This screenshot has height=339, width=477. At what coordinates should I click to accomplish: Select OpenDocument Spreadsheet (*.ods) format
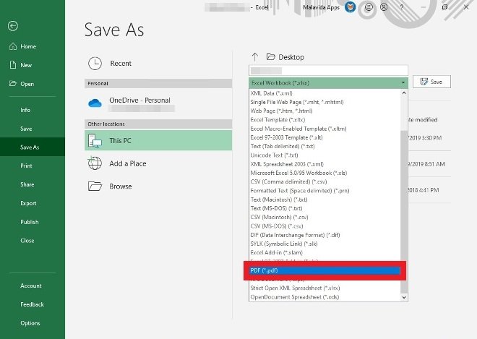click(325, 297)
